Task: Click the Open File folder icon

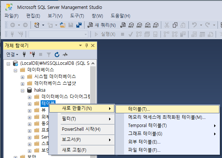Action: click(x=63, y=25)
